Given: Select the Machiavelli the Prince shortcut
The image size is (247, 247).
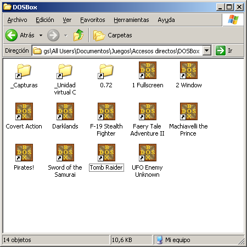Looking at the screenshot, I should point(189,111).
